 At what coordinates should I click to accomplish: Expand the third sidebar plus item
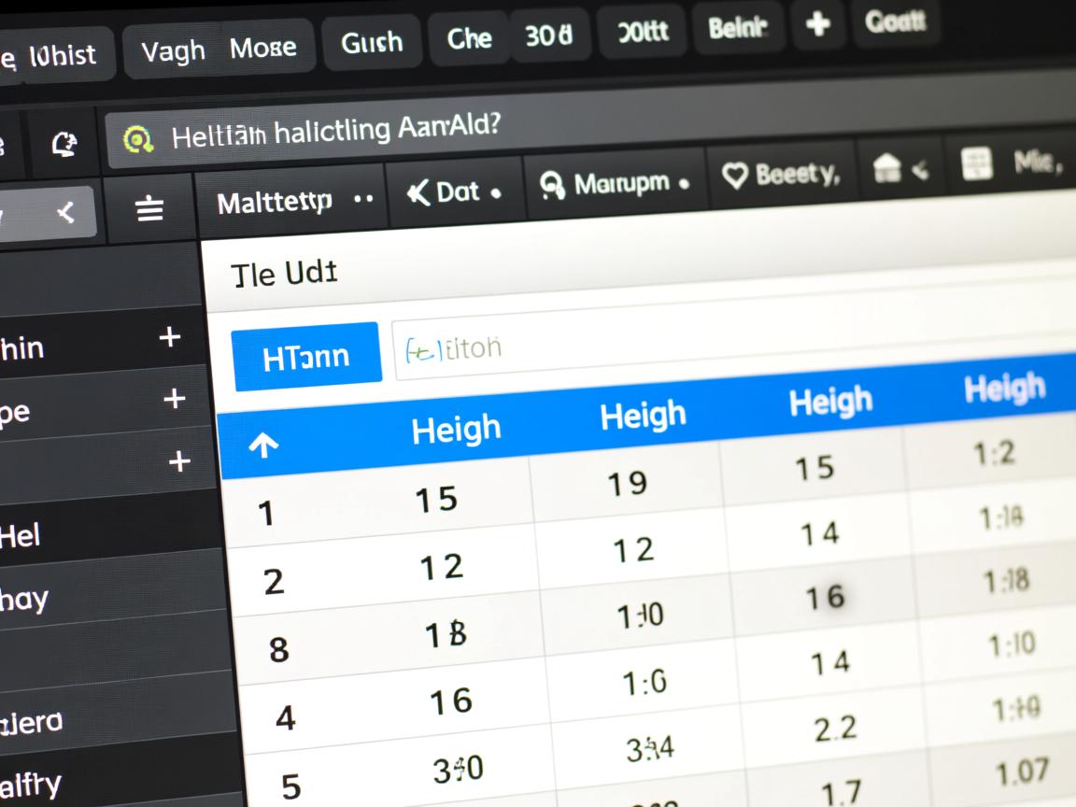[x=178, y=461]
